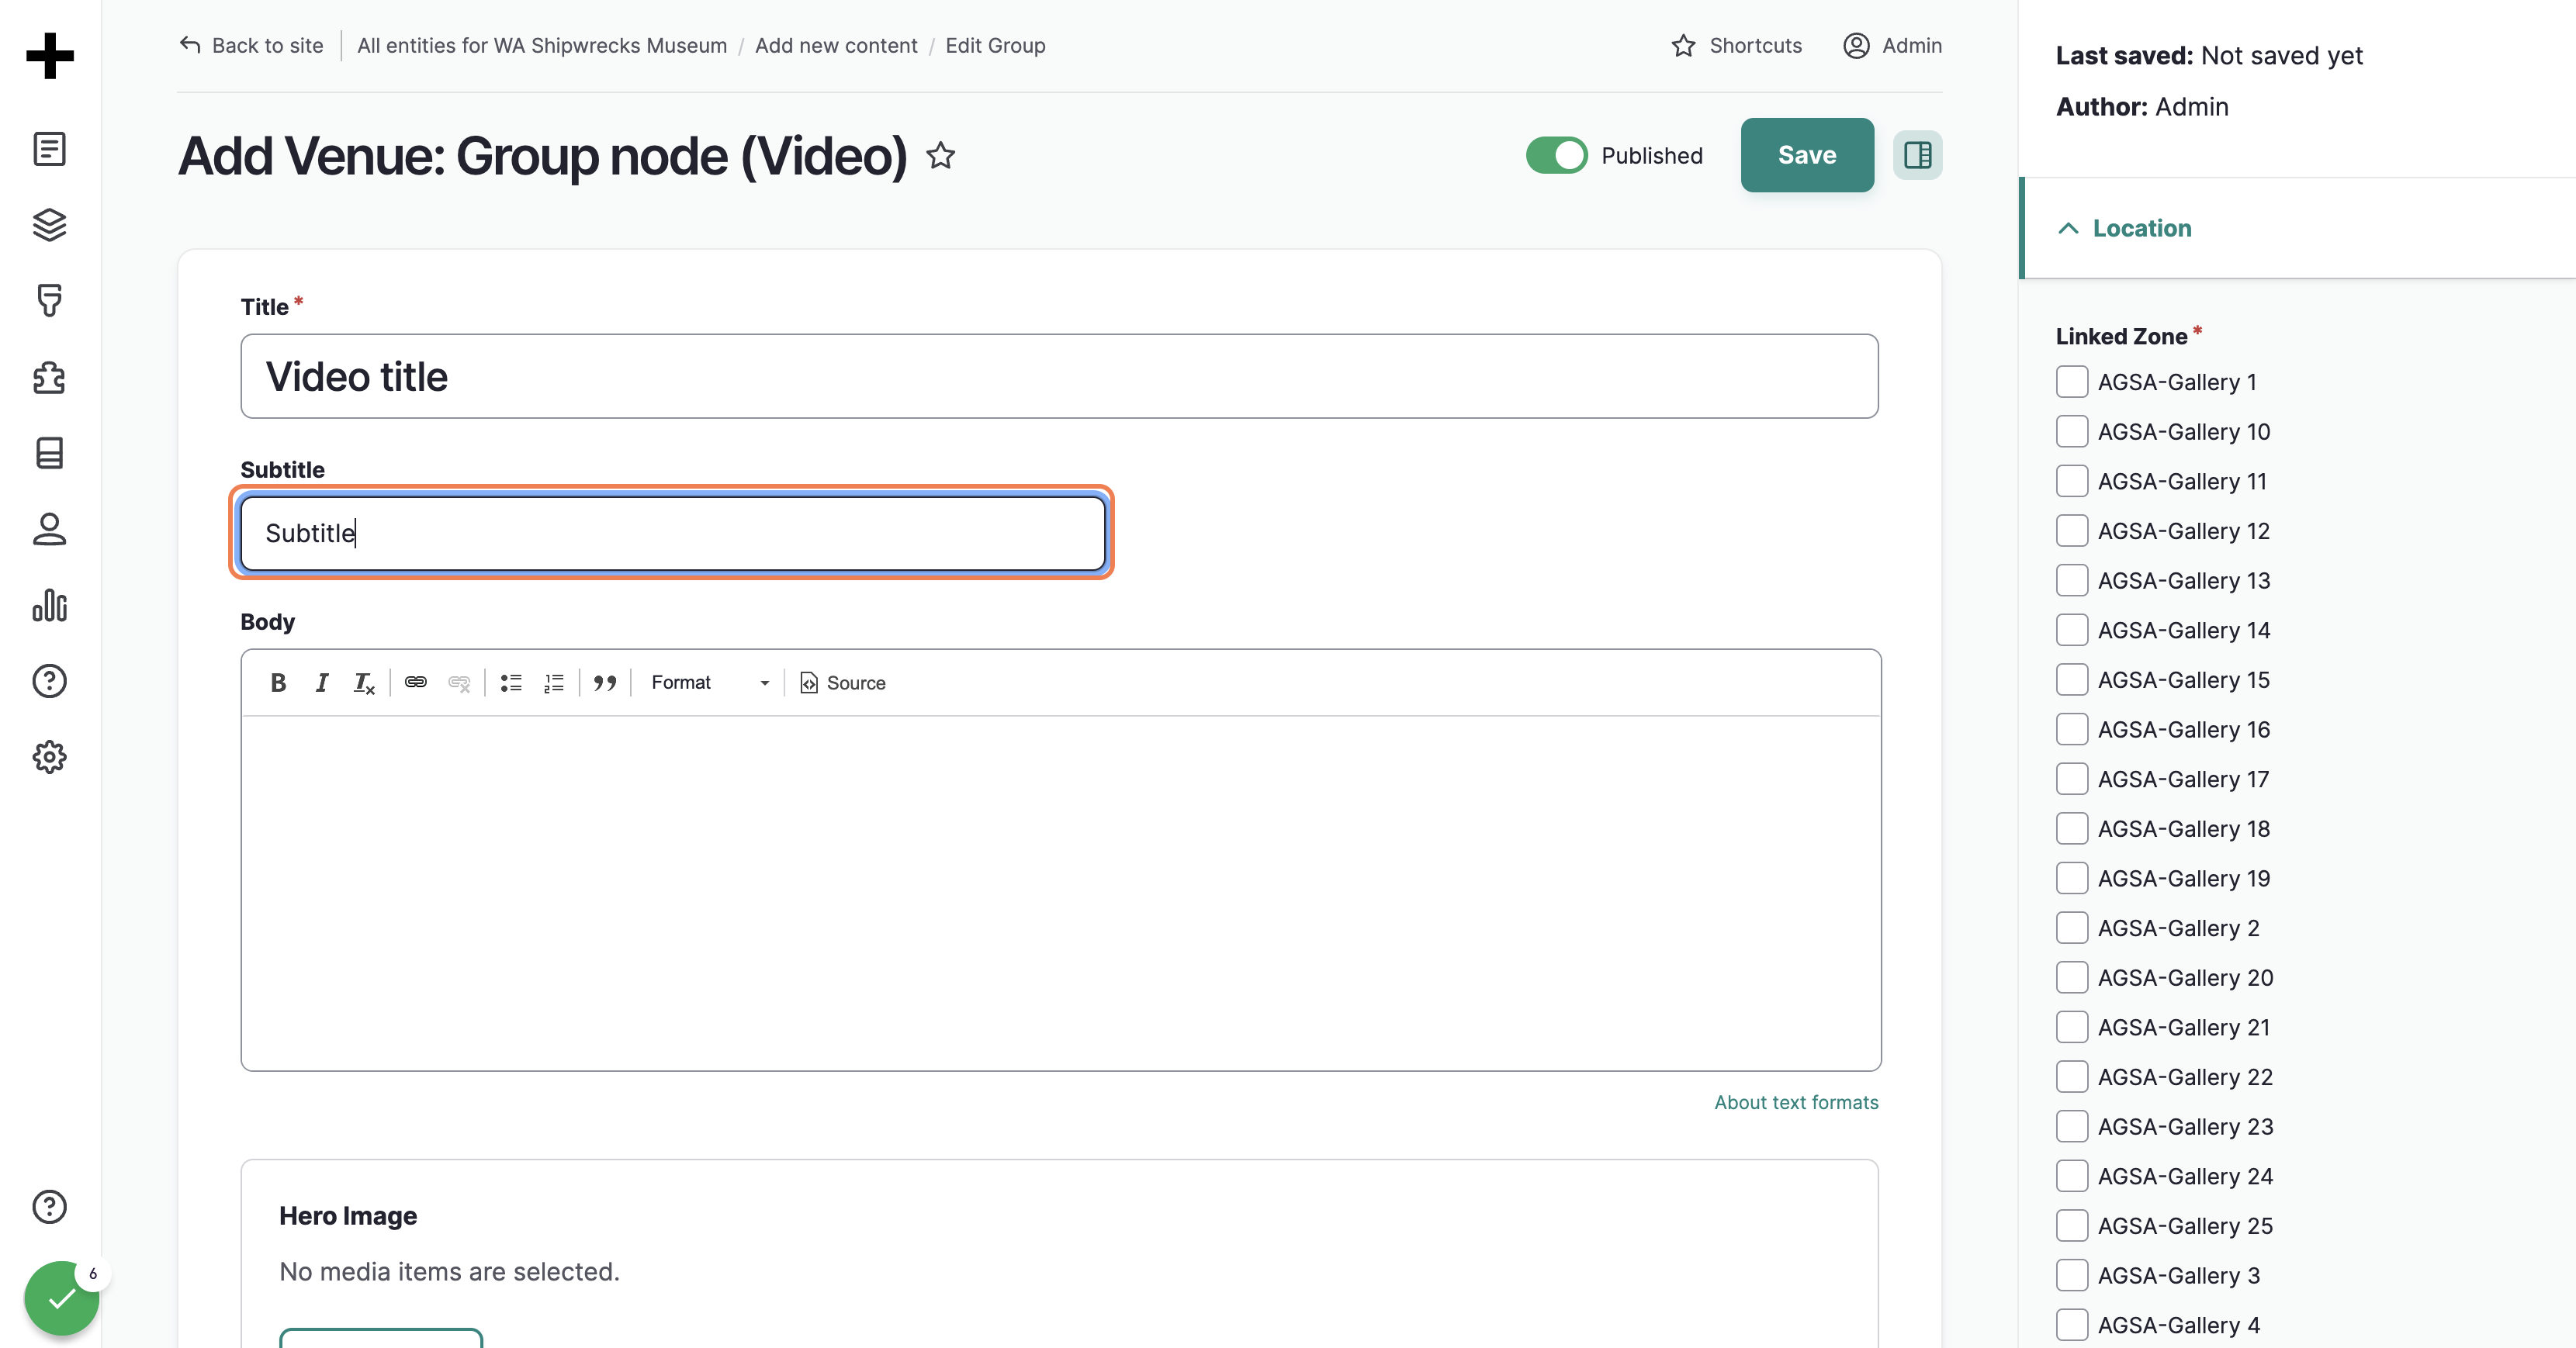
Task: Click into the Subtitle input field
Action: point(672,533)
